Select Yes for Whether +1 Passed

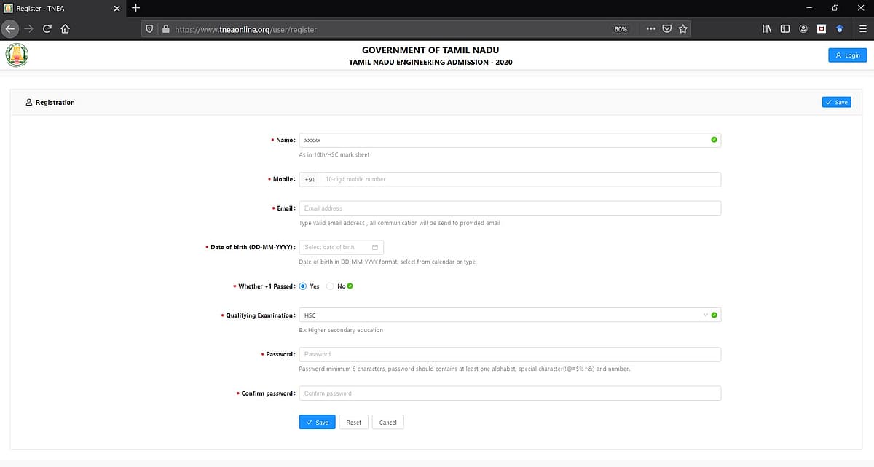(x=304, y=286)
